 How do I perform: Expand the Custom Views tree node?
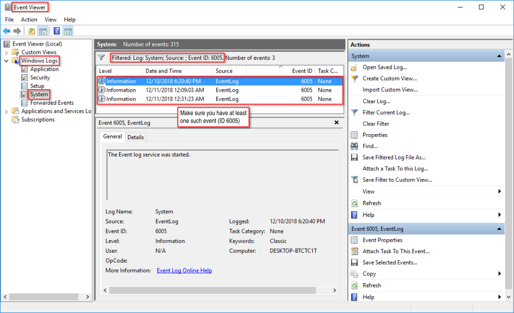click(6, 52)
